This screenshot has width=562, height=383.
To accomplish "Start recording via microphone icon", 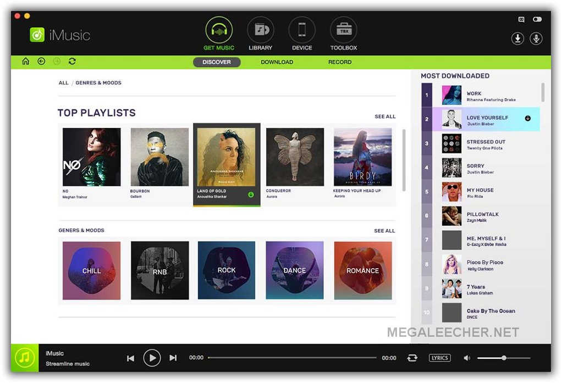I will click(x=536, y=38).
